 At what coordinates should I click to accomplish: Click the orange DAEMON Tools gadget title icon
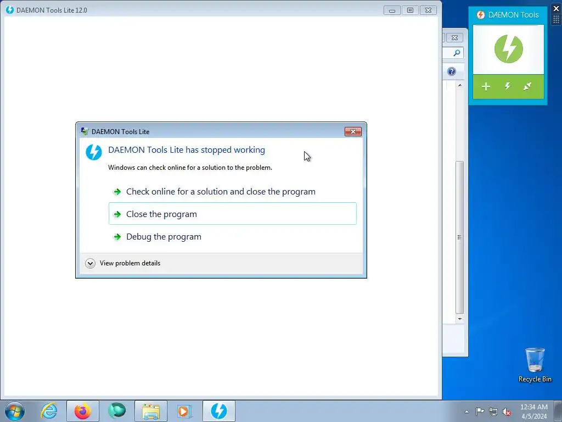point(481,15)
